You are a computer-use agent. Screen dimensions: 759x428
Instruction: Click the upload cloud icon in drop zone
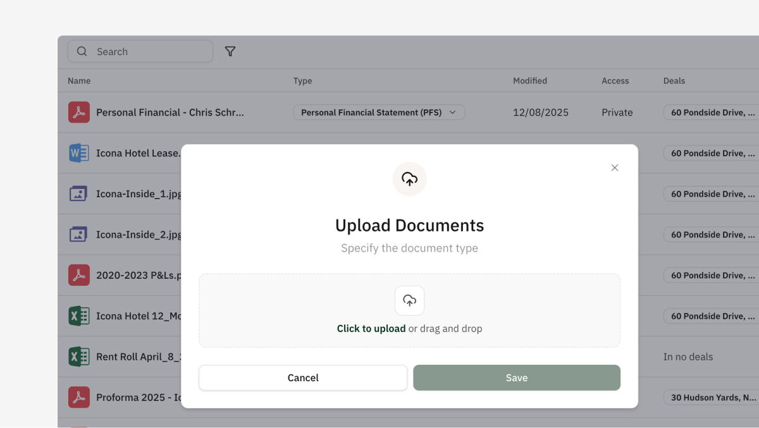(409, 300)
